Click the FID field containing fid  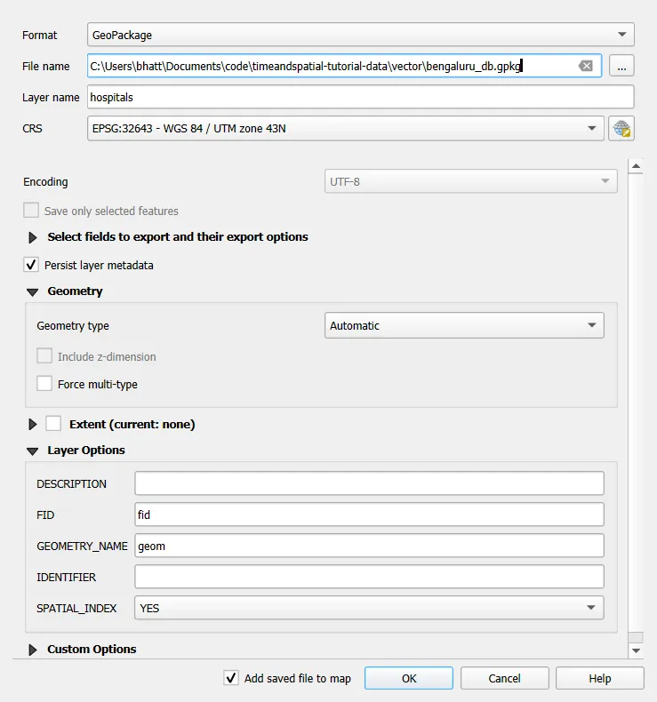point(369,515)
